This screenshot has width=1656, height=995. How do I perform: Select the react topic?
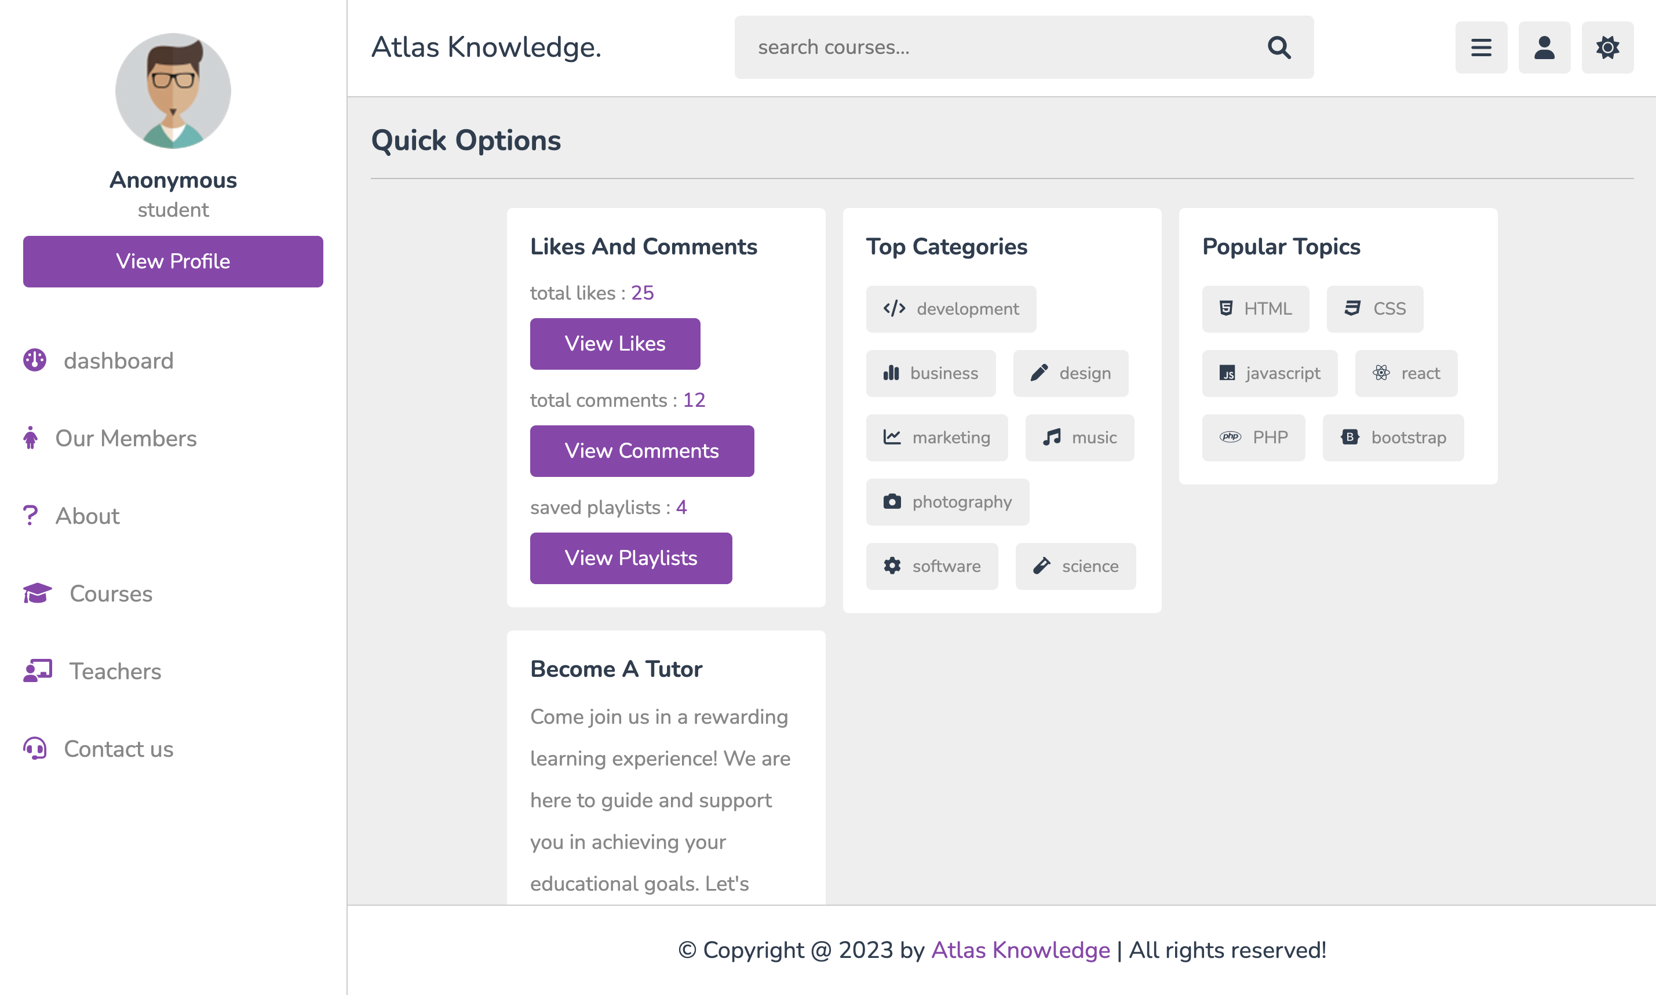1406,373
